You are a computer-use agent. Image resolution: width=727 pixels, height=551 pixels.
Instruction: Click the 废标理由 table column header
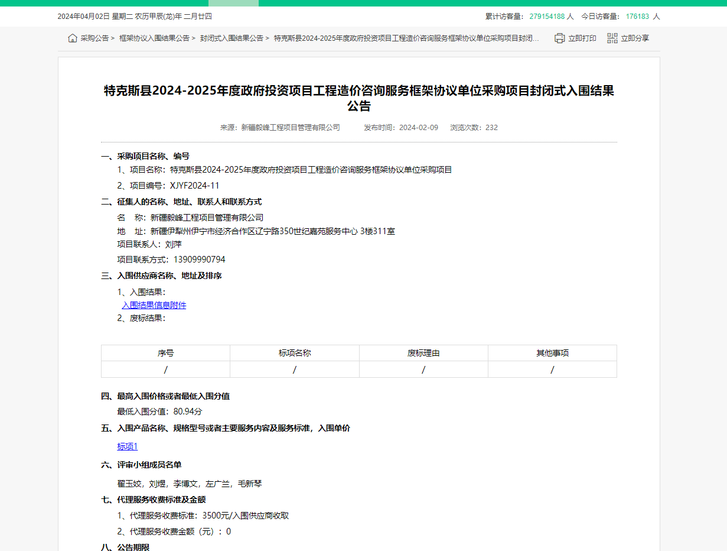coord(423,353)
